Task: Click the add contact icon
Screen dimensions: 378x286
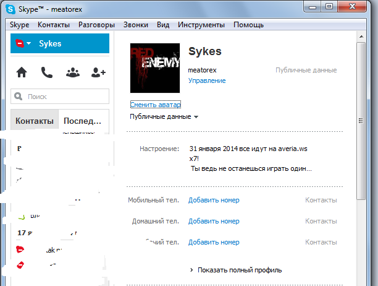Action: pyautogui.click(x=98, y=72)
